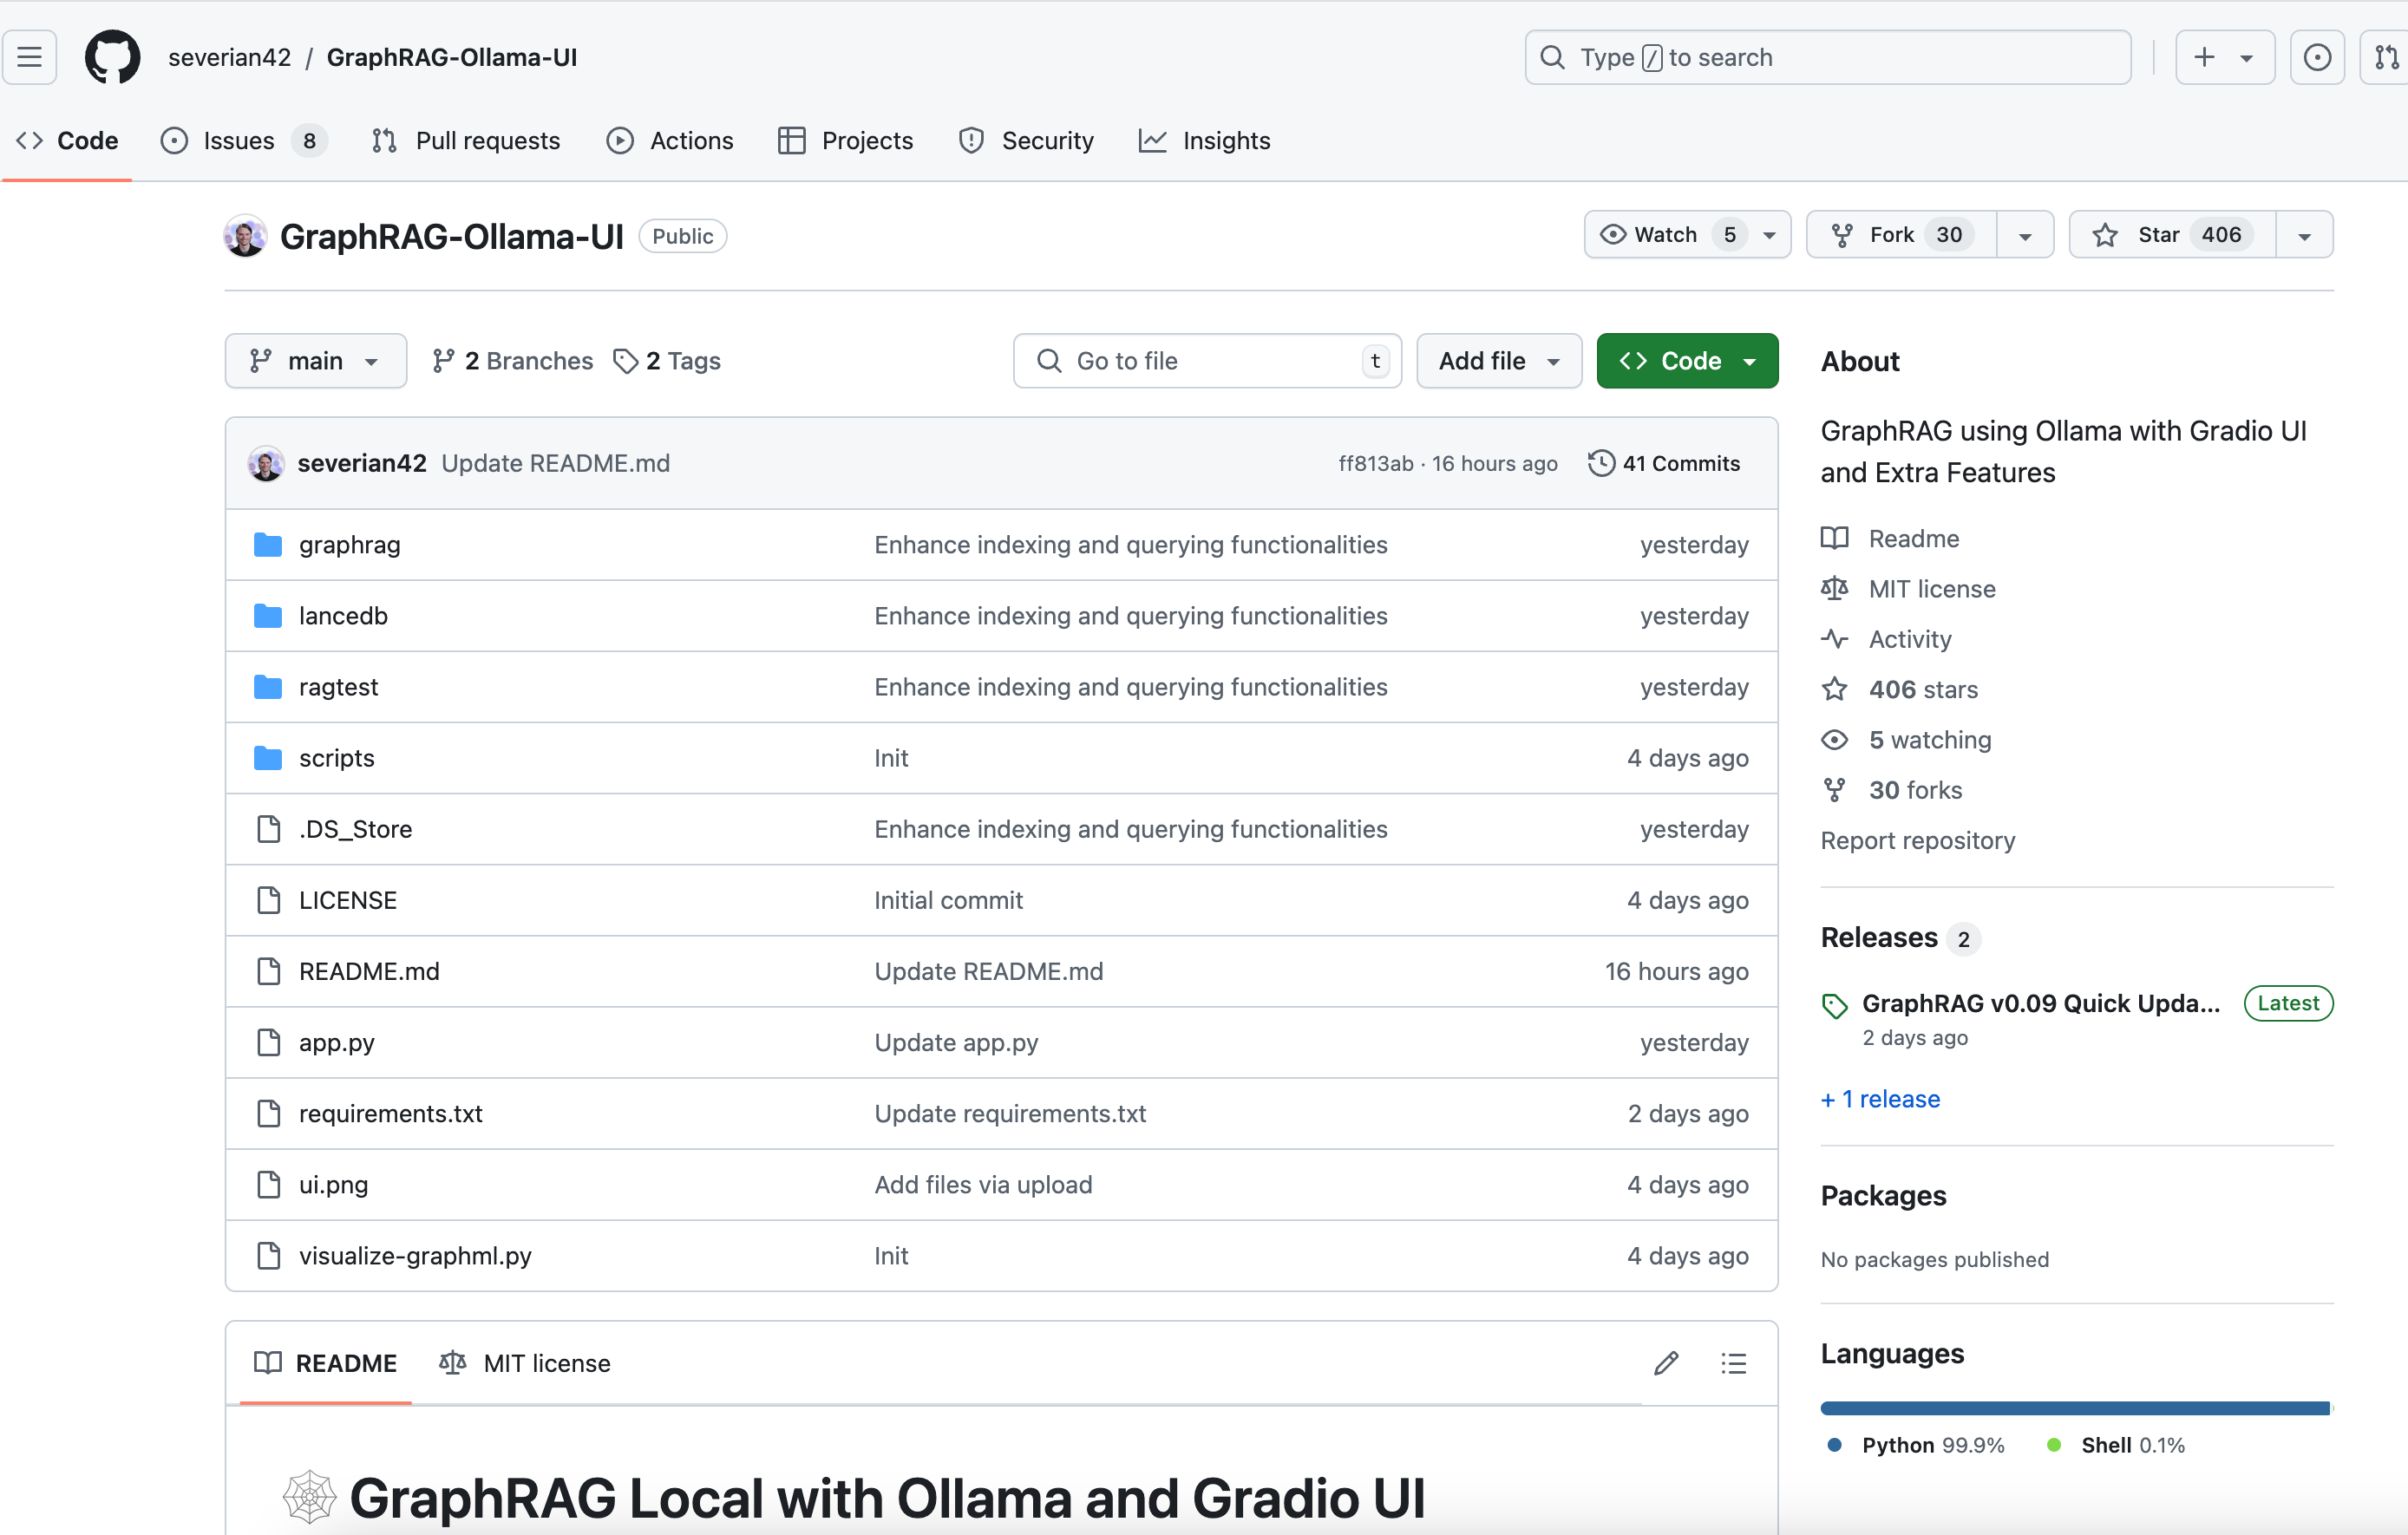Click the folder icon next to ragtest
The image size is (2408, 1535).
tap(267, 687)
